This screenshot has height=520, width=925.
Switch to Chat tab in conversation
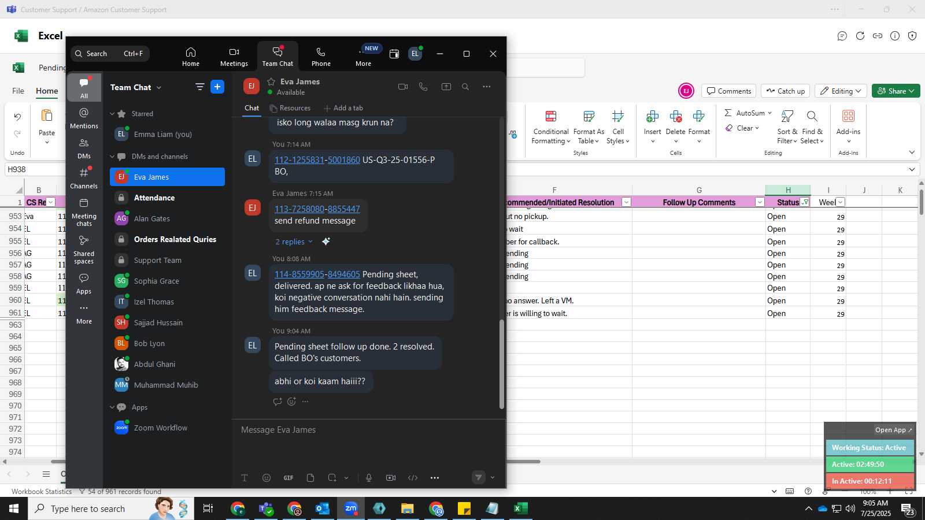pos(251,108)
